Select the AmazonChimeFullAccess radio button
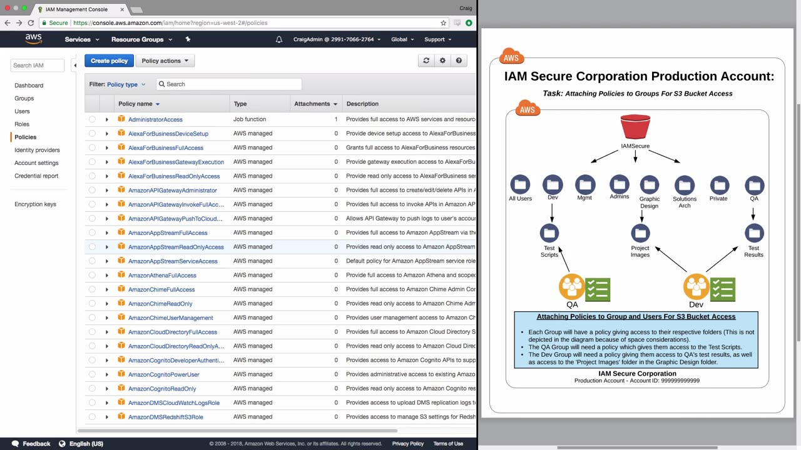801x450 pixels. 92,289
